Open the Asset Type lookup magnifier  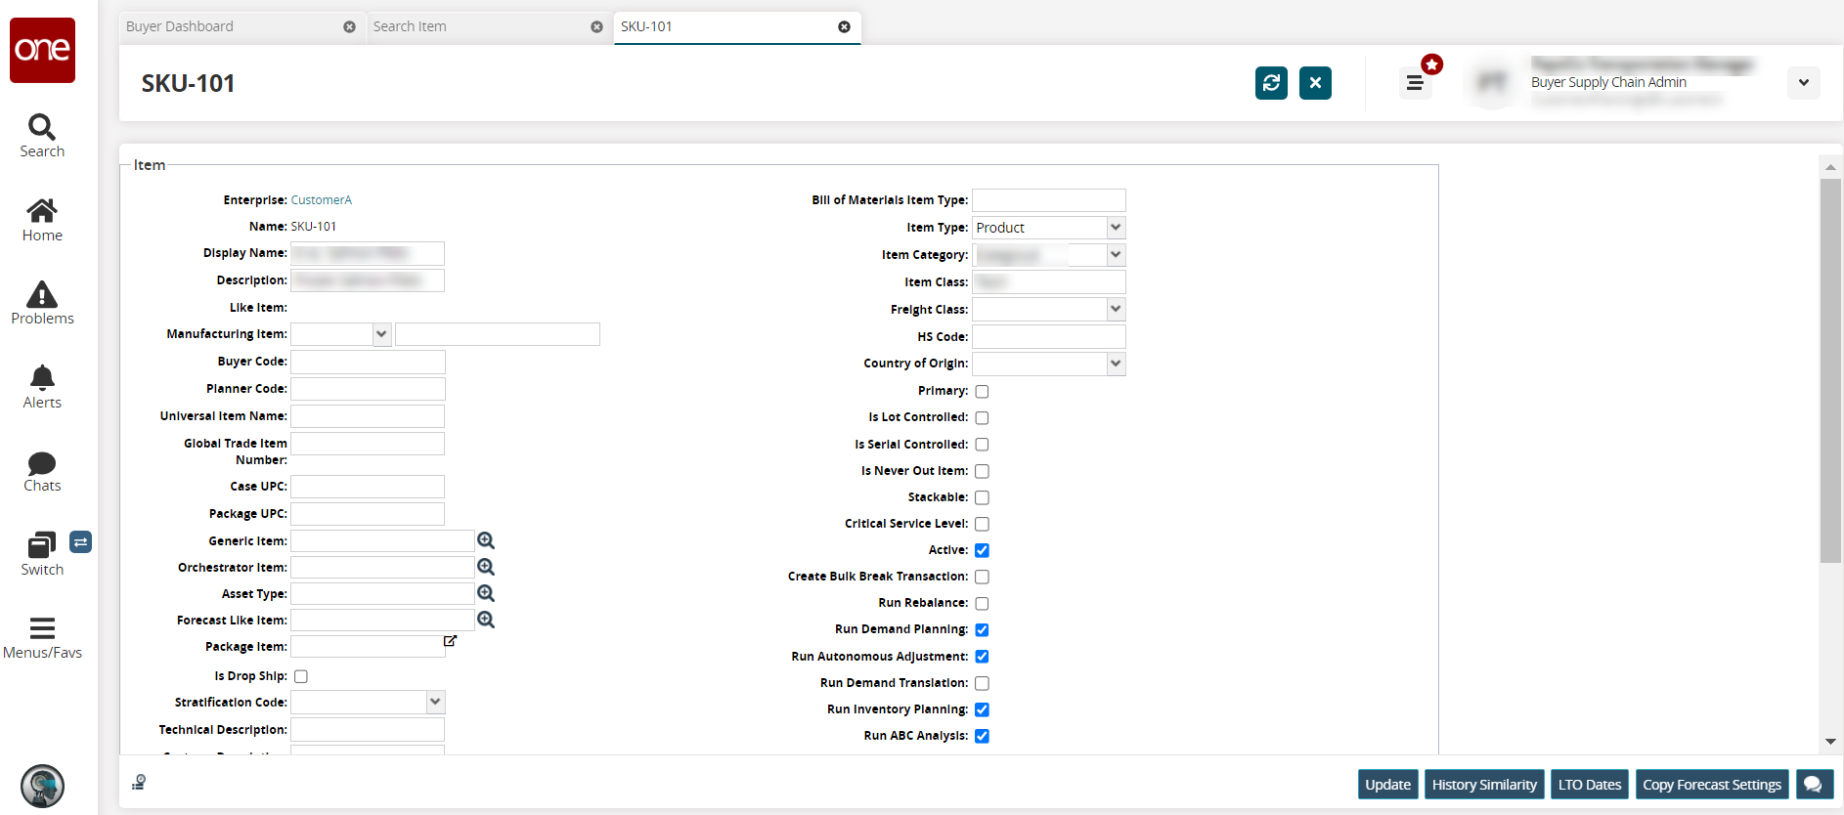486,593
